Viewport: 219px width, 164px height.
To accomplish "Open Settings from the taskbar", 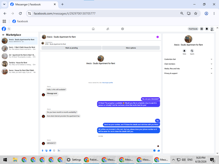I will pos(74,160).
